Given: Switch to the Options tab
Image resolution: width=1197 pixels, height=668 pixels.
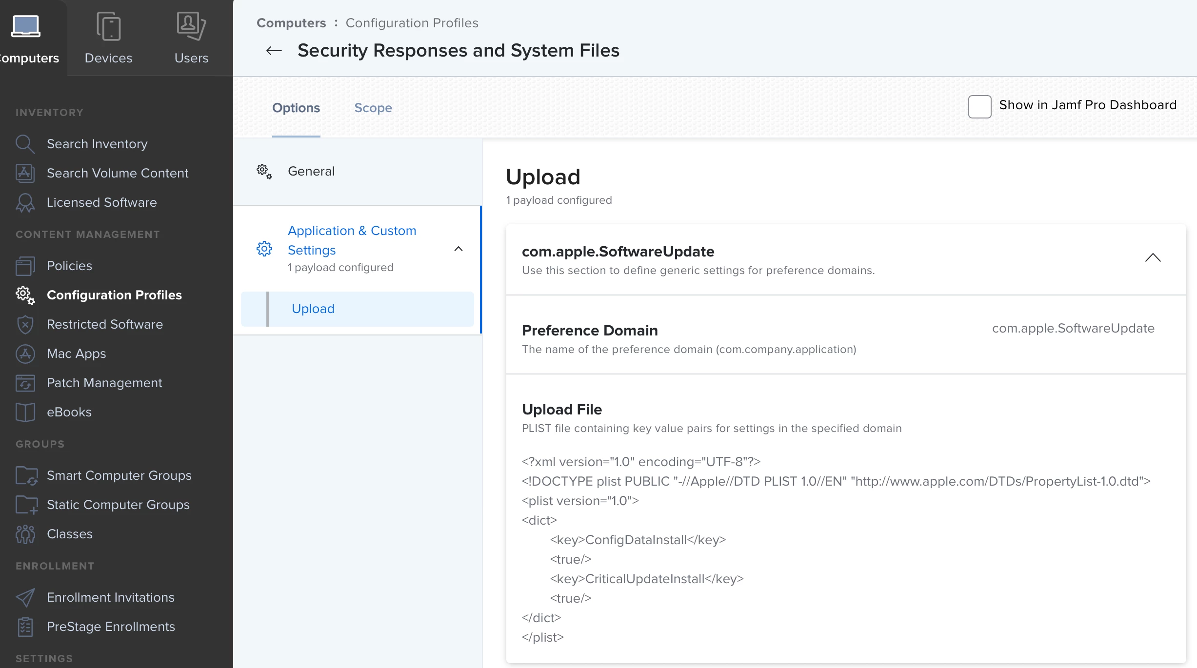Looking at the screenshot, I should [296, 108].
